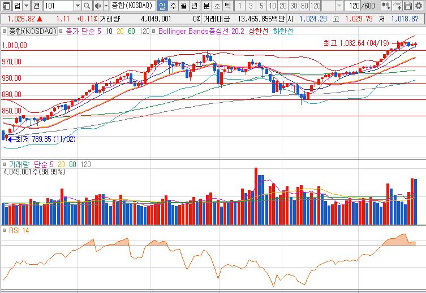426x293 pixels.
Task: Switch to 틱 tick period
Action: tap(227, 6)
